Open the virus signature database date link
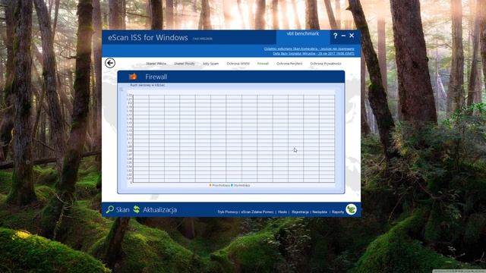Image resolution: width=486 pixels, height=273 pixels. pos(314,54)
